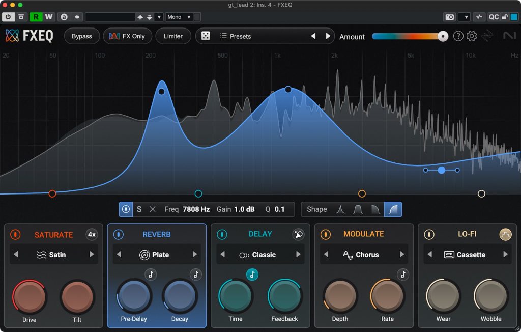Viewport: 521px width, 332px height.
Task: Click the Amount slider handle
Action: (x=443, y=36)
